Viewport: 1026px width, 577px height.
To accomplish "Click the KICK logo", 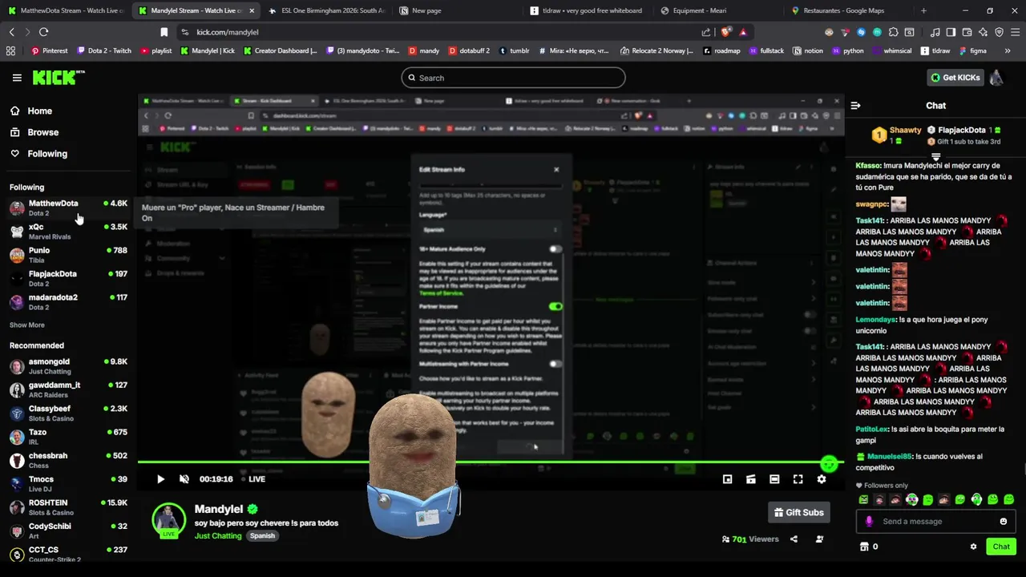I will point(58,78).
